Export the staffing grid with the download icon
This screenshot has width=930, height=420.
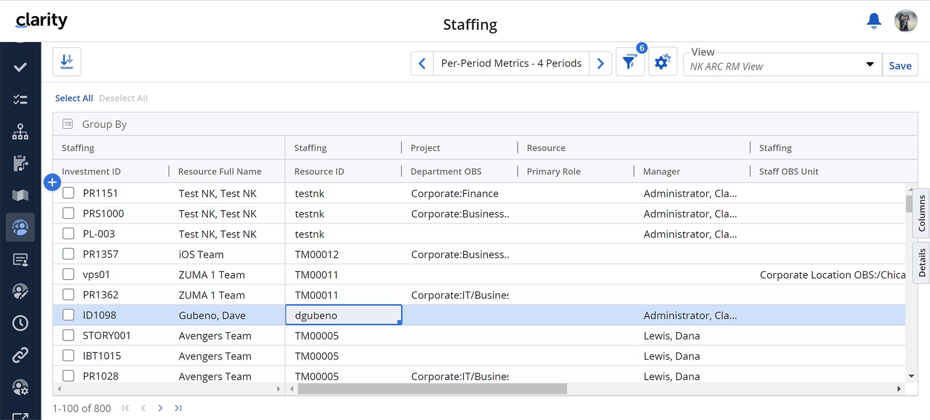point(67,62)
